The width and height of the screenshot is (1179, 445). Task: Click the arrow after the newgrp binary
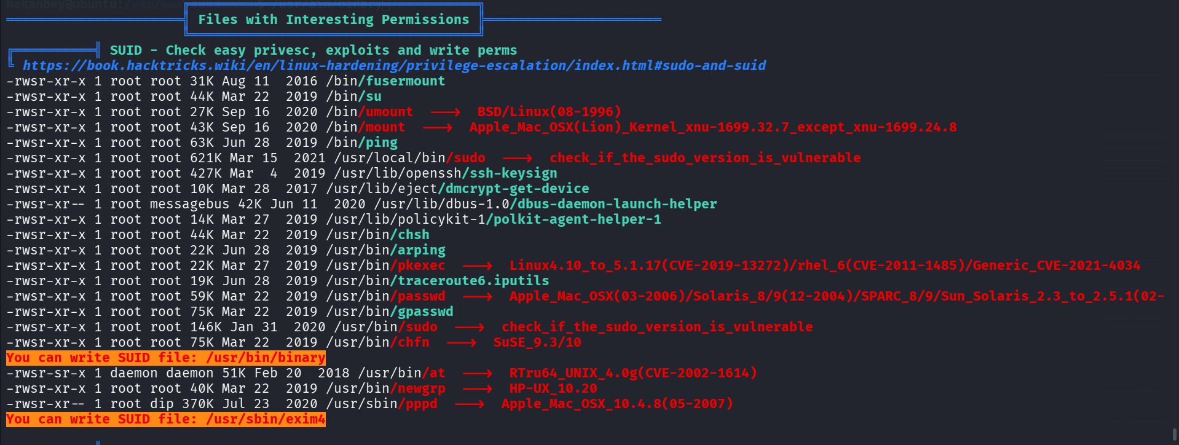pyautogui.click(x=477, y=389)
